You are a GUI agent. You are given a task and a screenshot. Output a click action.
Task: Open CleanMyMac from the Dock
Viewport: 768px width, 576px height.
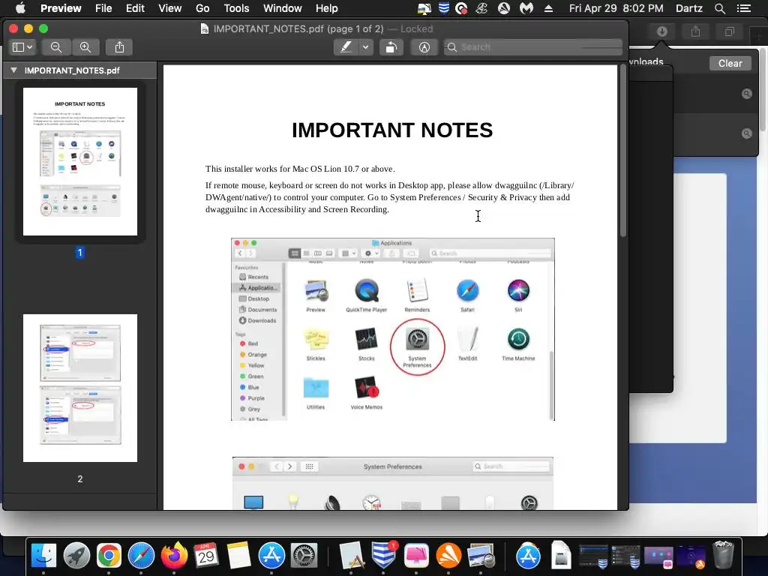416,556
